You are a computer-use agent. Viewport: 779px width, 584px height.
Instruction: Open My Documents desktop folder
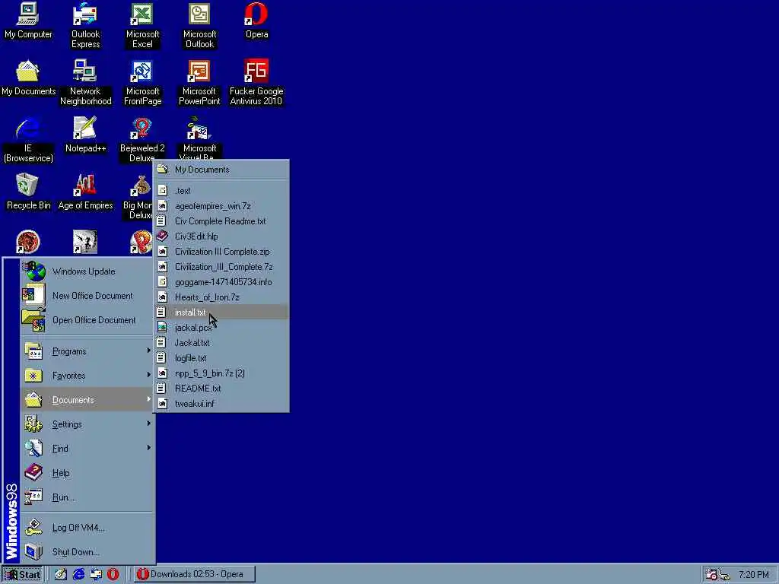[x=28, y=78]
